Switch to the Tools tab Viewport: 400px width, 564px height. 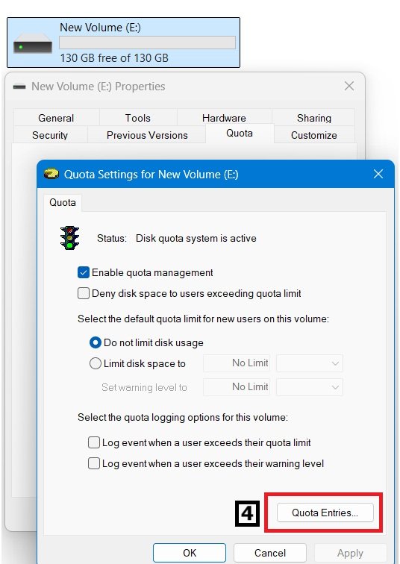click(x=138, y=118)
